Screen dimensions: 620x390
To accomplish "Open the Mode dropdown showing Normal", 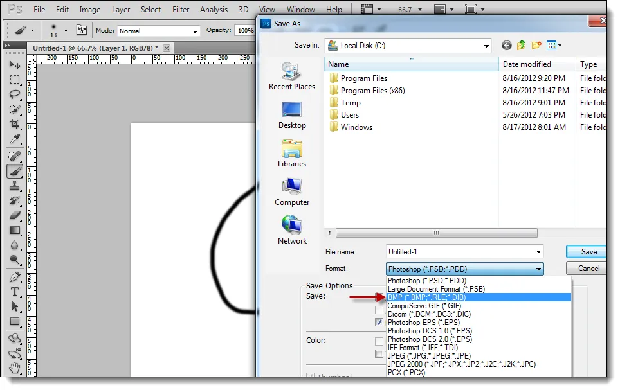I will 159,31.
